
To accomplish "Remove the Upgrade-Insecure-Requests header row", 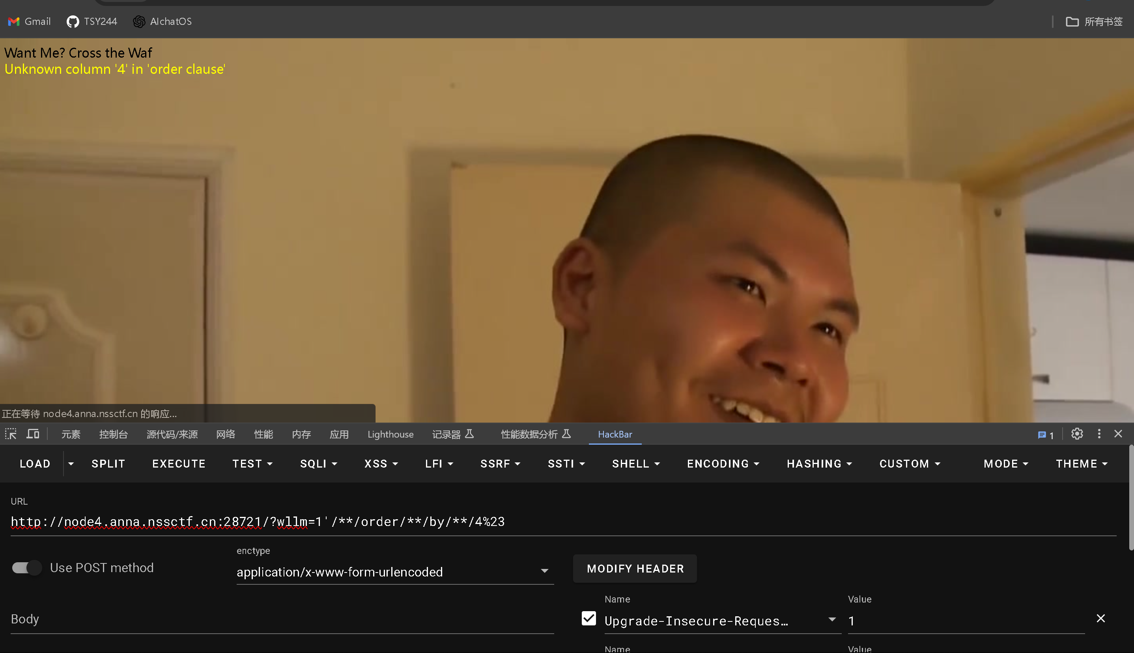I will click(1100, 618).
